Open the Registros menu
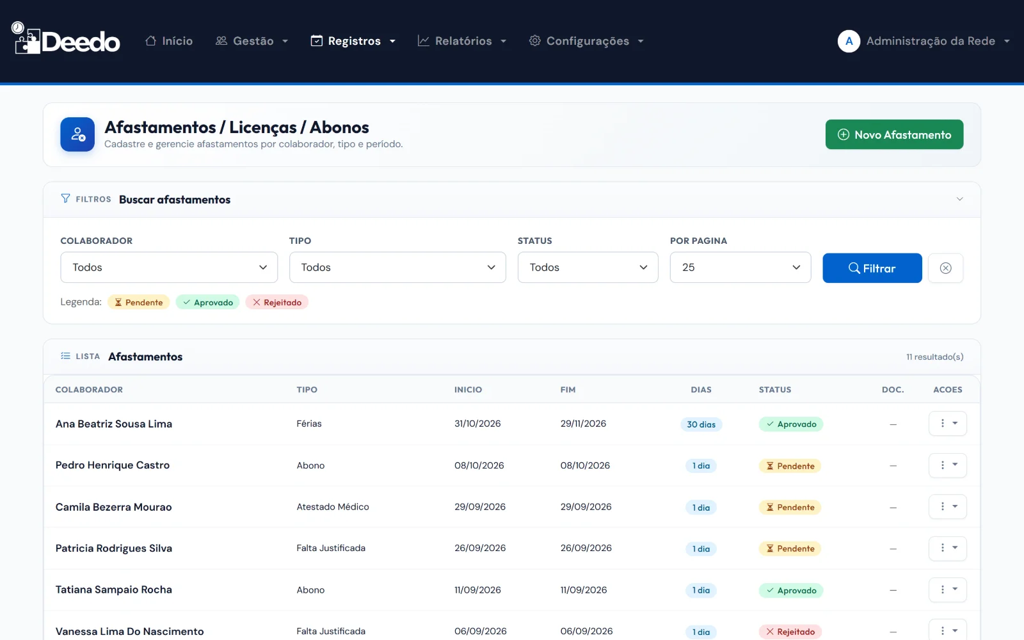 [353, 41]
